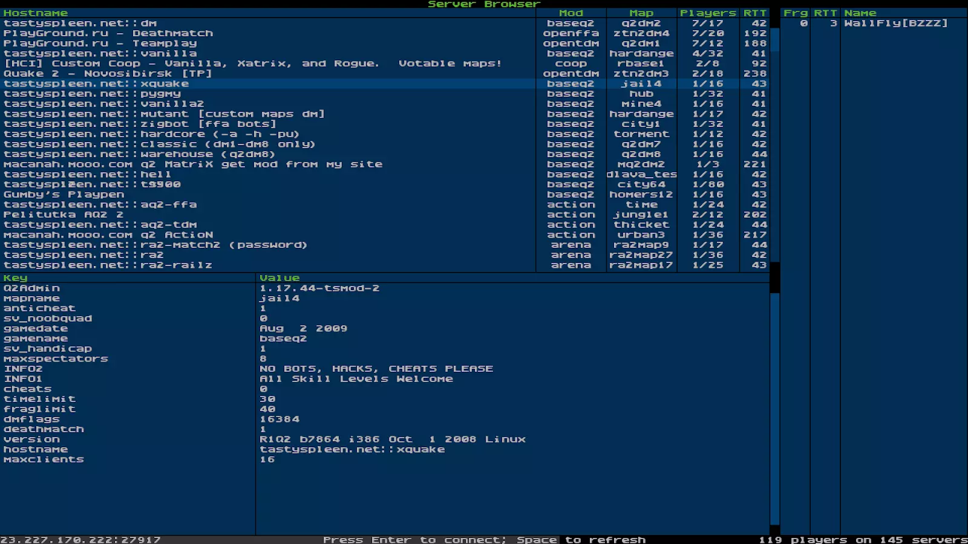The image size is (968, 544).
Task: Select the macanah.mooo.com q2 ActioN server
Action: tap(385, 235)
